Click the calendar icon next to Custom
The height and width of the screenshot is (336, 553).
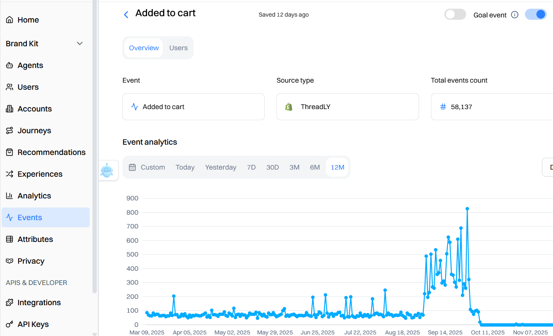click(132, 167)
